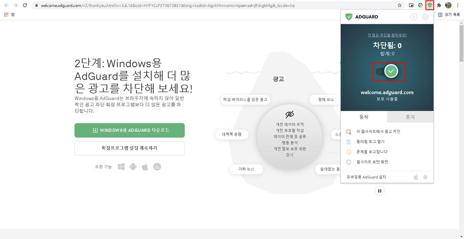Switch to the 동작 tab

point(364,117)
